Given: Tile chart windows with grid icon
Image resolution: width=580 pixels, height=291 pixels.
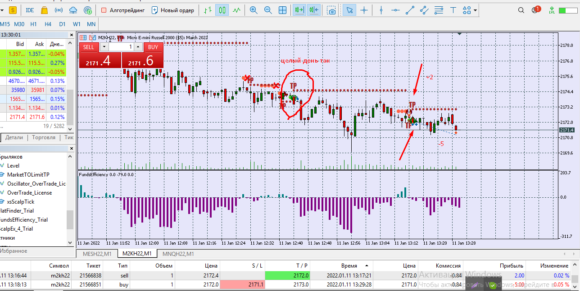Looking at the screenshot, I should (282, 10).
